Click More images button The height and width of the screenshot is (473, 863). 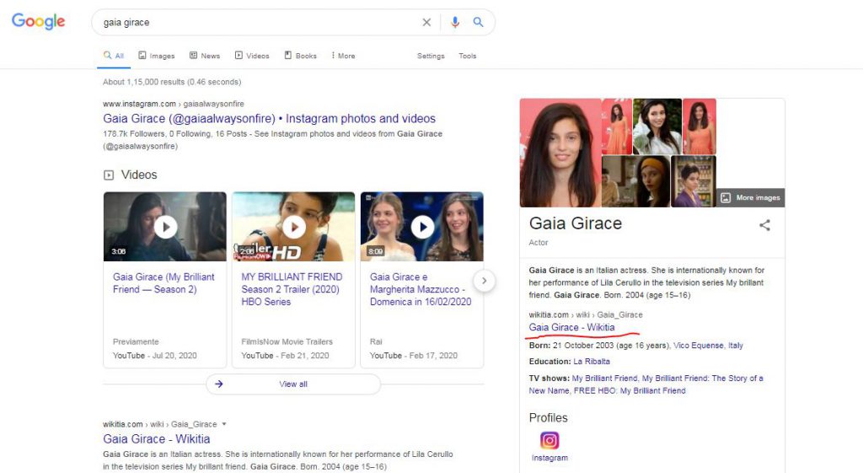coord(751,197)
